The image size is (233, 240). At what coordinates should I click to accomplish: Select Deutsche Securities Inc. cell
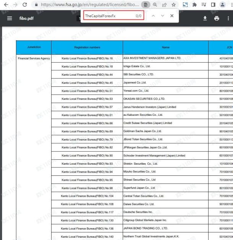[x=165, y=212]
